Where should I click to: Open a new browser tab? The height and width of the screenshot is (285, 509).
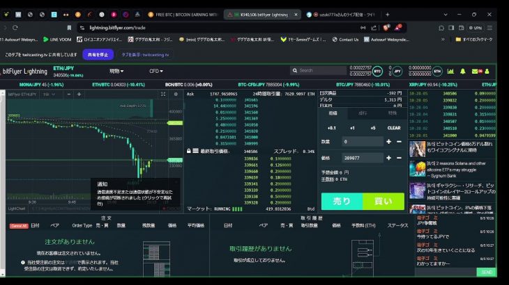(x=387, y=15)
